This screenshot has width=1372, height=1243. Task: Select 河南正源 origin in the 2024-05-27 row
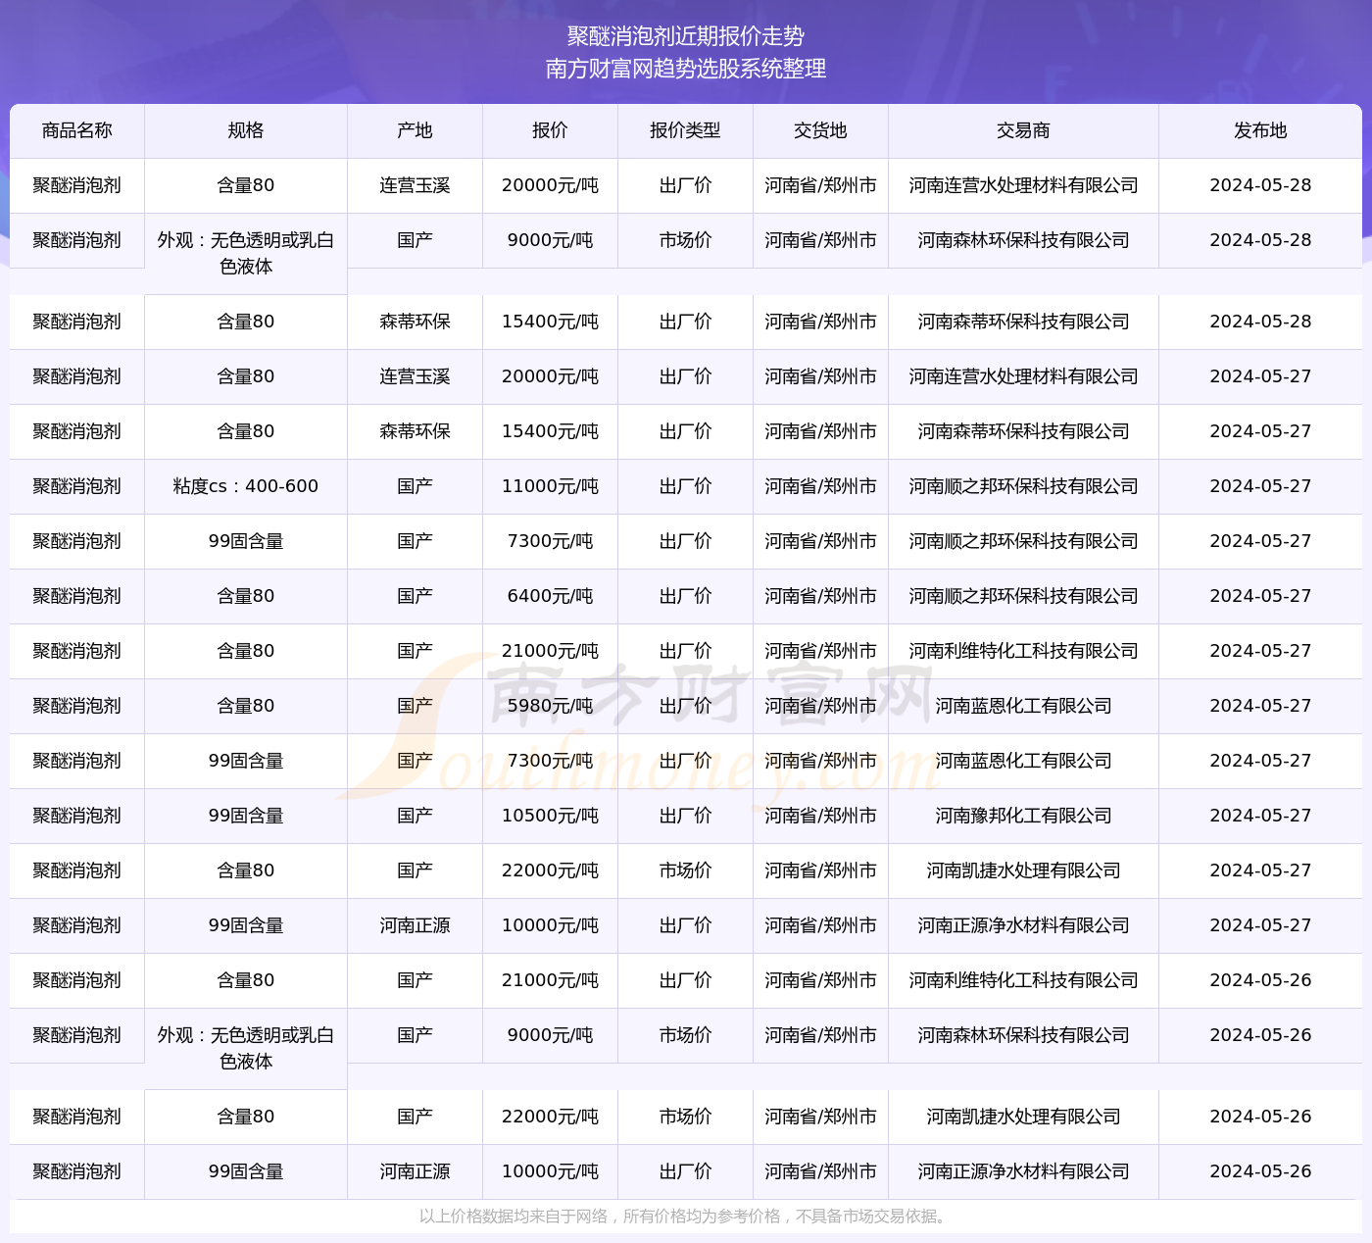point(415,925)
